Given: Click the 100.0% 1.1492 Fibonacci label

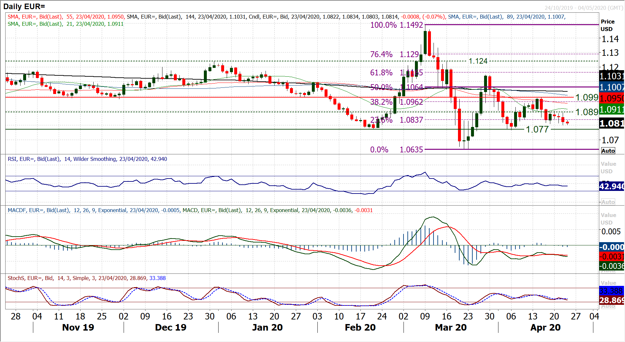Looking at the screenshot, I should click(x=397, y=25).
